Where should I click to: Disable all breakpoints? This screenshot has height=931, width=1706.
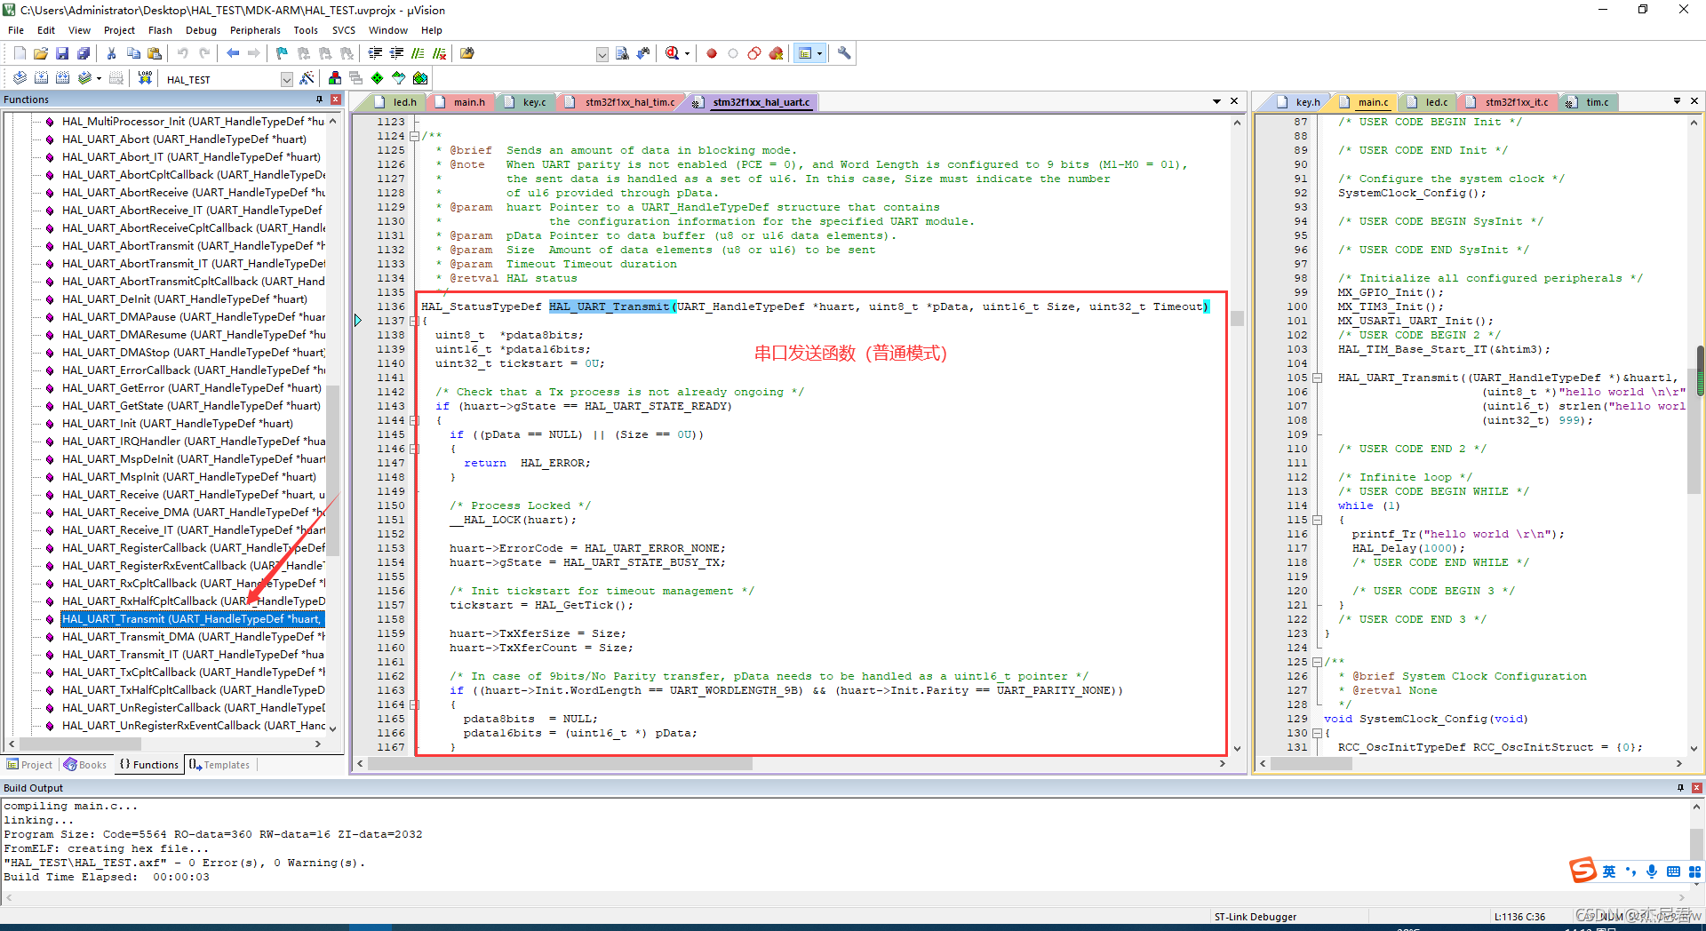click(x=753, y=53)
